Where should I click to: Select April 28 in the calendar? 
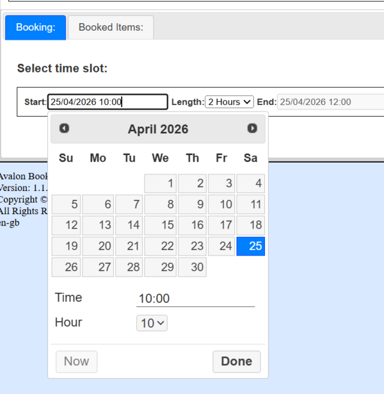[x=129, y=267]
